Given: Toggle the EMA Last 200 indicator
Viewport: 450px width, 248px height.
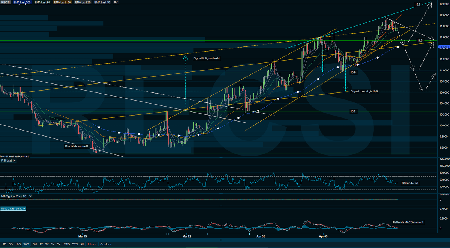Looking at the screenshot, I should click(22, 3).
